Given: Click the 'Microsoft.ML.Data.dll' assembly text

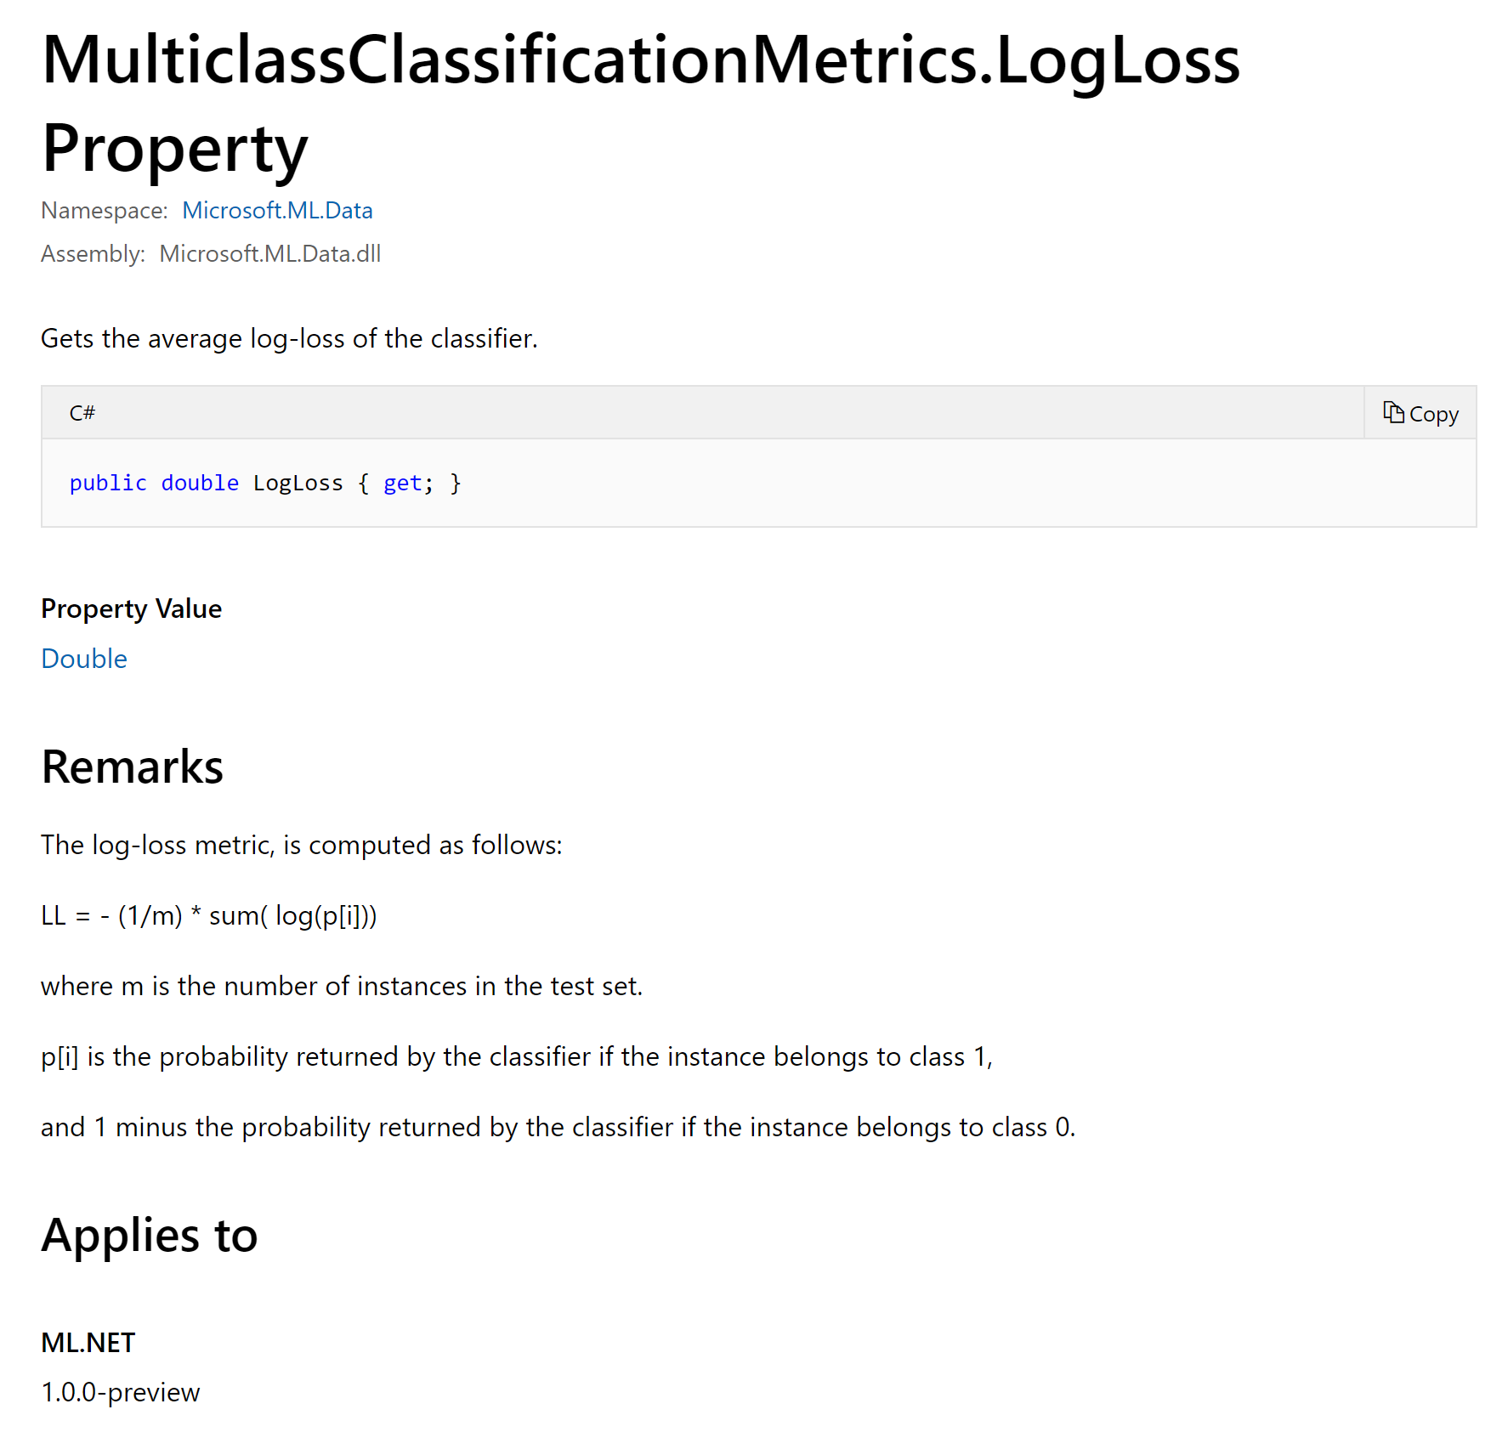Looking at the screenshot, I should coord(270,253).
